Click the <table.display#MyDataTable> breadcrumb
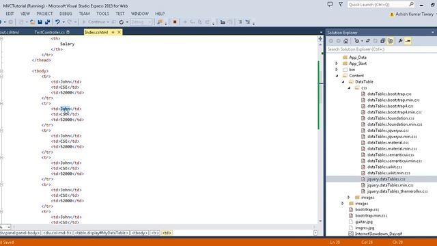 (102, 232)
